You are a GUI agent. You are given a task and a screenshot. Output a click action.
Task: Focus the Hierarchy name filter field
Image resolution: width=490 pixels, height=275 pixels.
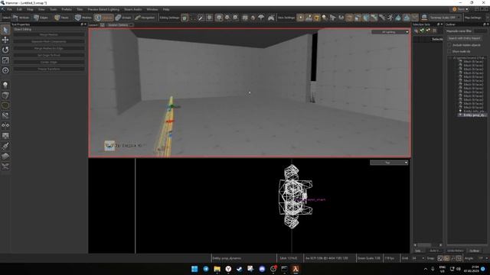[x=480, y=31]
